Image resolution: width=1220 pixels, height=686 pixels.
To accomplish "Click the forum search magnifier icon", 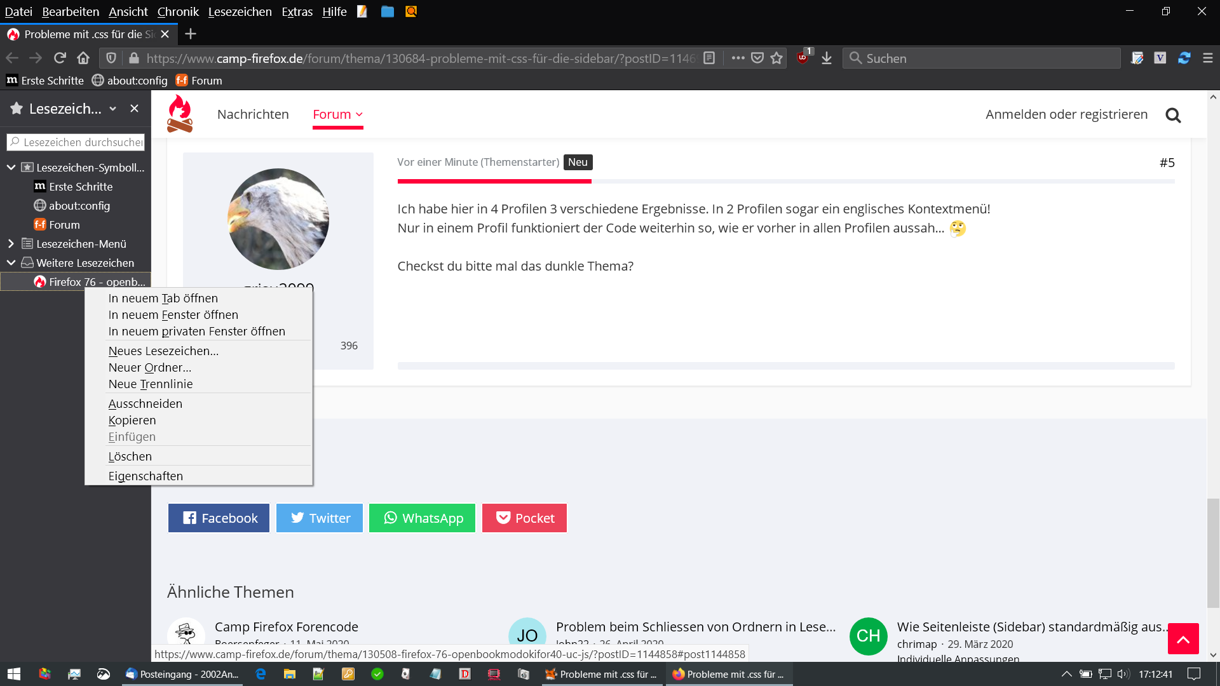I will (x=1173, y=115).
